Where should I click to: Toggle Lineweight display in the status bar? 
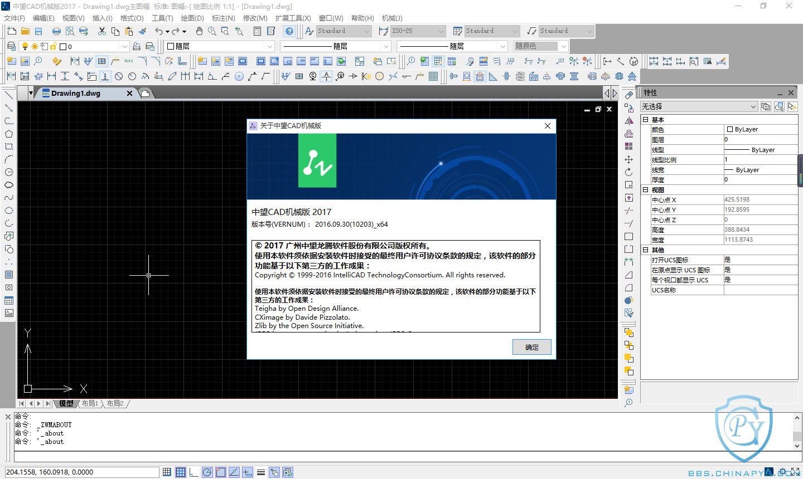click(x=260, y=472)
